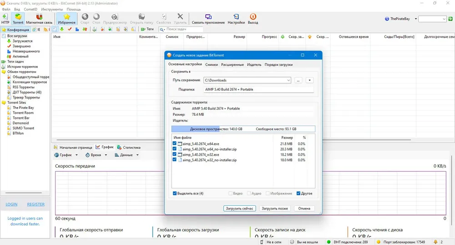Viewport: 455px width, 245px height.
Task: Click the yellow blocked-port status indicator icon
Action: pyautogui.click(x=379, y=242)
